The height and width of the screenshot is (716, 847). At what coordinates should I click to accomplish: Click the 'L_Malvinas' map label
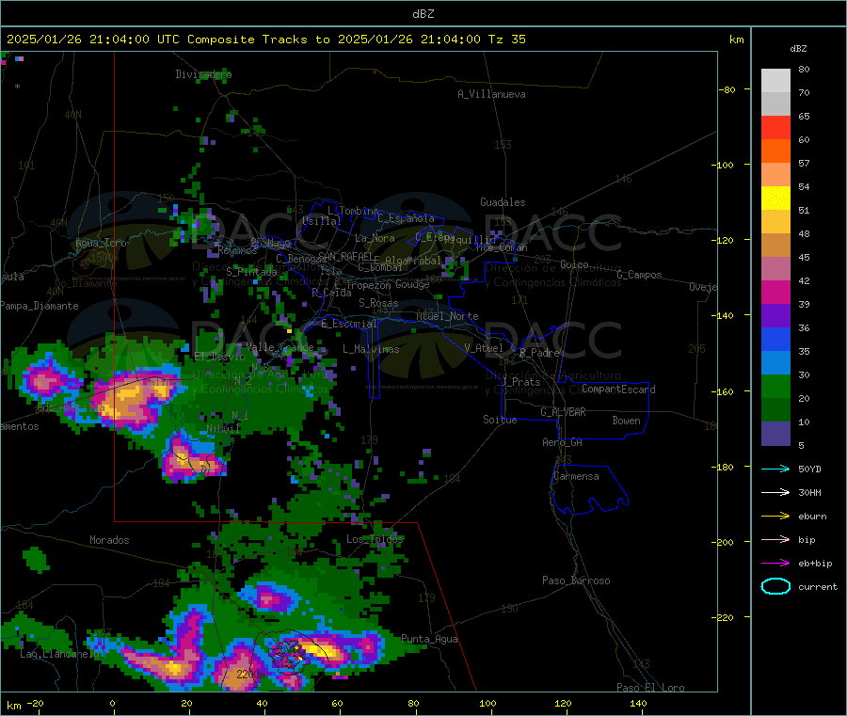(x=371, y=349)
